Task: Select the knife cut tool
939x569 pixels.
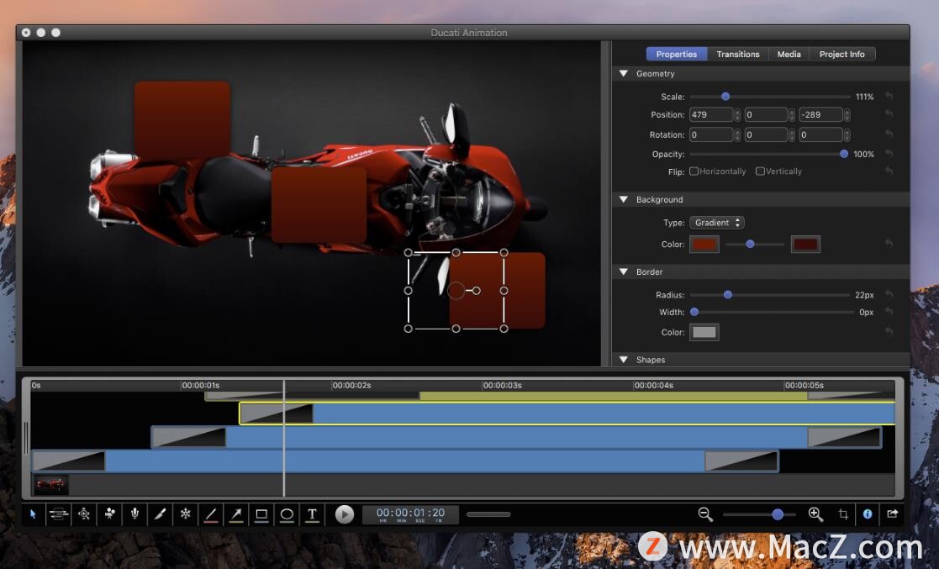Action: 160,514
